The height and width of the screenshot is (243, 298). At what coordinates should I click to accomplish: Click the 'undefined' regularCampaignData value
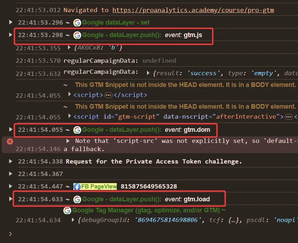pyautogui.click(x=159, y=61)
